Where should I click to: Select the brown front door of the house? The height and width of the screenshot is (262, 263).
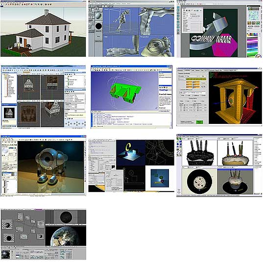(25, 43)
